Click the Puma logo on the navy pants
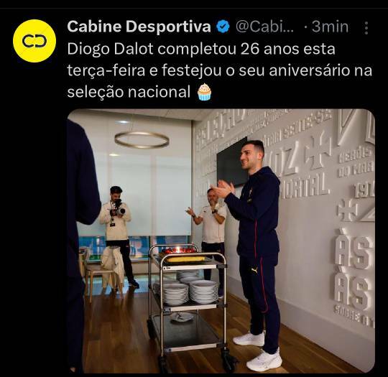This screenshot has height=377, width=388. [254, 271]
